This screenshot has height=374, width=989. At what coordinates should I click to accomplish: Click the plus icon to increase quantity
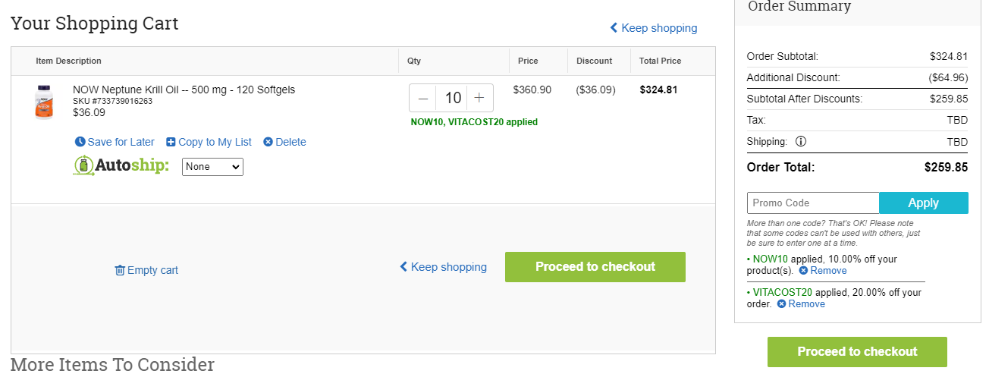479,98
